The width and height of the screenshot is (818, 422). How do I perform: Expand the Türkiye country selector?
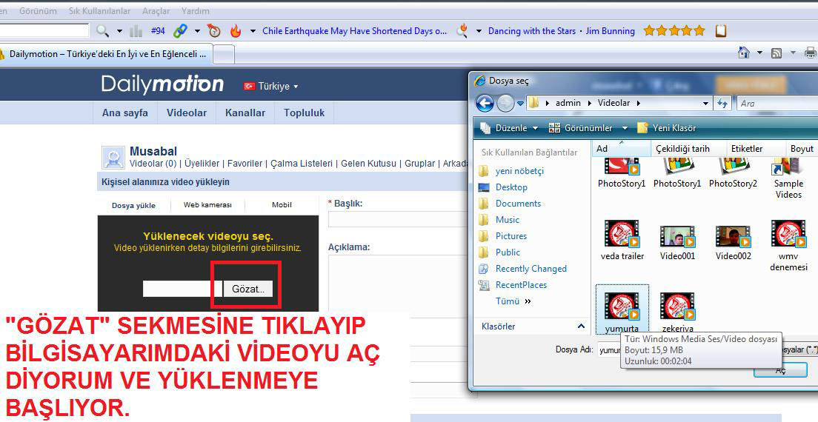296,87
